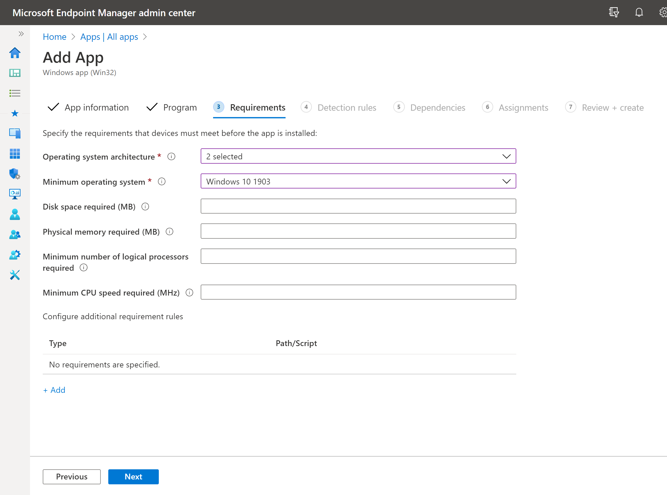Open Home from the sidebar house icon
The height and width of the screenshot is (495, 667).
[15, 53]
